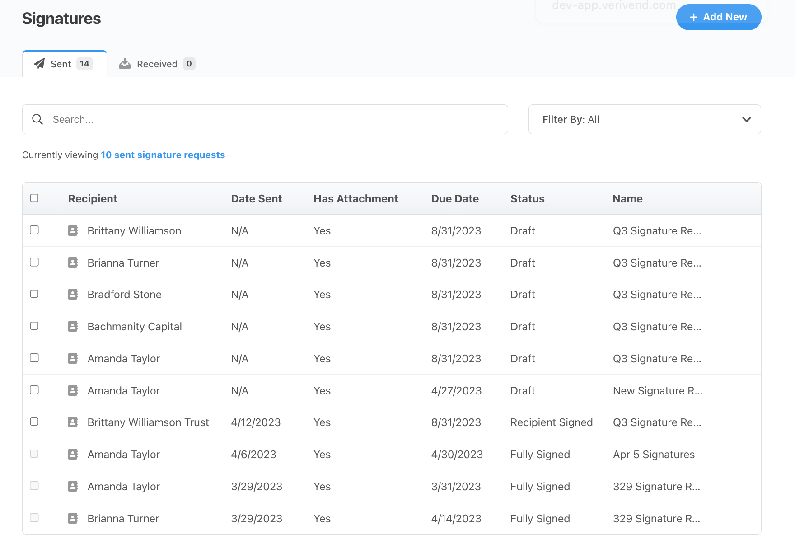Click the contact icon on the Brianna Turner row
This screenshot has width=795, height=544.
point(73,263)
